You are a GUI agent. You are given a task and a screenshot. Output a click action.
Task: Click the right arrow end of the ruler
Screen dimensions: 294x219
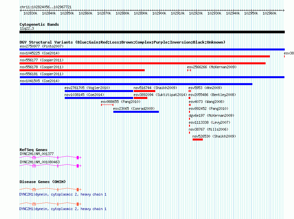click(284, 11)
